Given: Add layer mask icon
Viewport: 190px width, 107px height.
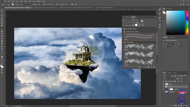Looking at the screenshot, I should tap(176, 106).
